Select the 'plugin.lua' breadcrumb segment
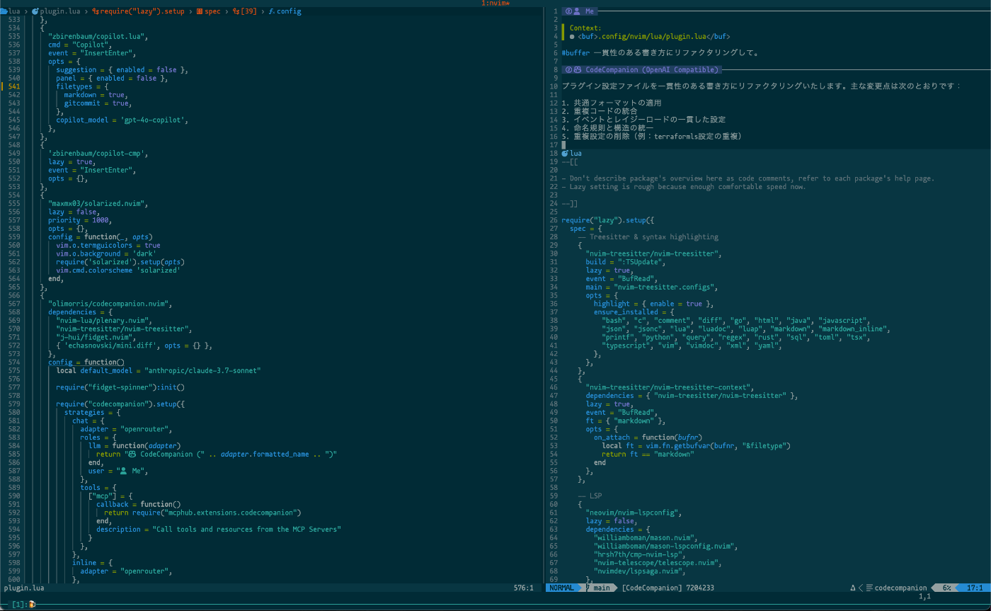Screen dimensions: 991x611 pyautogui.click(x=60, y=11)
